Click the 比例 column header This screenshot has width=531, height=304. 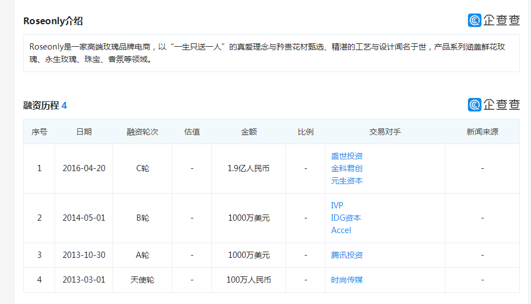[x=305, y=132]
